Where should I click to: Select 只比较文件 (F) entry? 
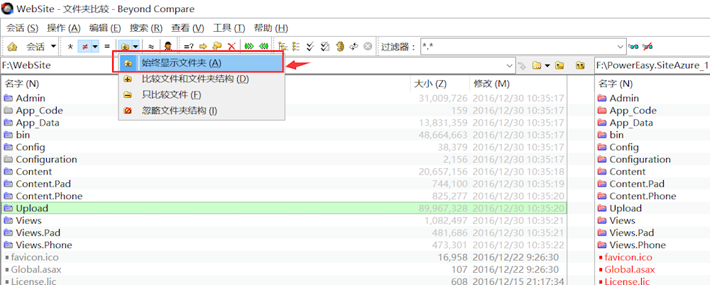202,95
